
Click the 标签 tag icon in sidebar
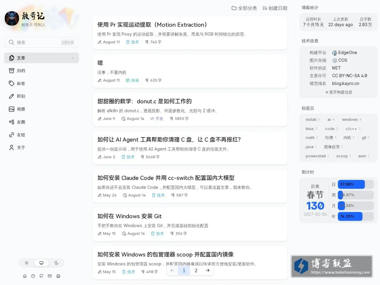[x=12, y=84]
